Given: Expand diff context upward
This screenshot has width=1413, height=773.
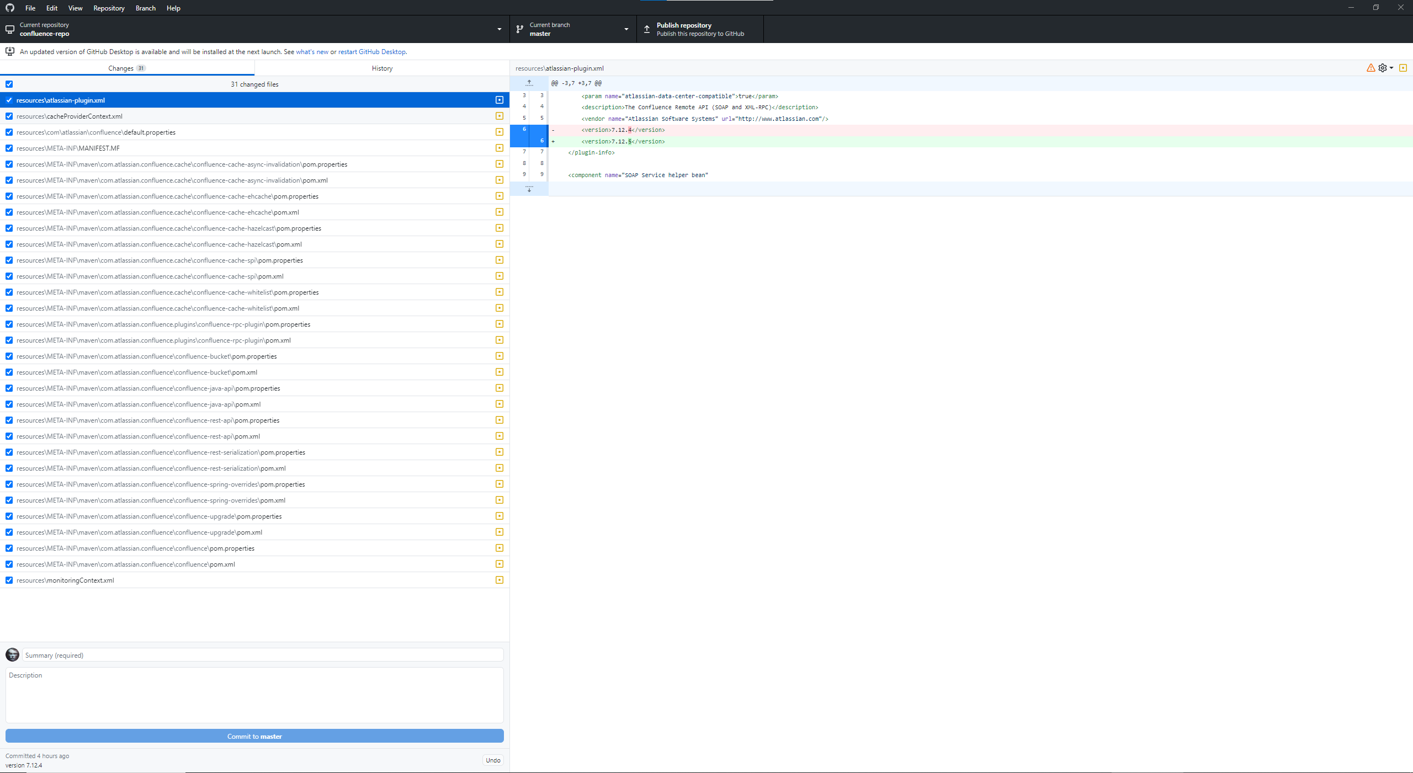Looking at the screenshot, I should point(529,83).
